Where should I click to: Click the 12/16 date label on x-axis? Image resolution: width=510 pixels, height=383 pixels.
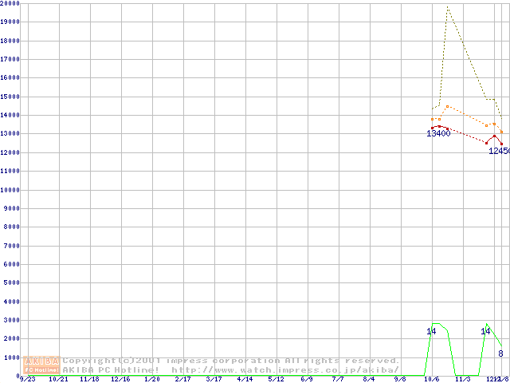tap(120, 379)
